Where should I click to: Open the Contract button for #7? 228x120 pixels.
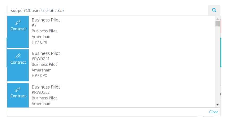pos(18,32)
